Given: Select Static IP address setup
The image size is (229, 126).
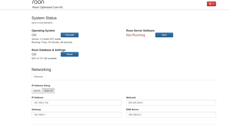Looking at the screenshot, I should click(x=48, y=91).
